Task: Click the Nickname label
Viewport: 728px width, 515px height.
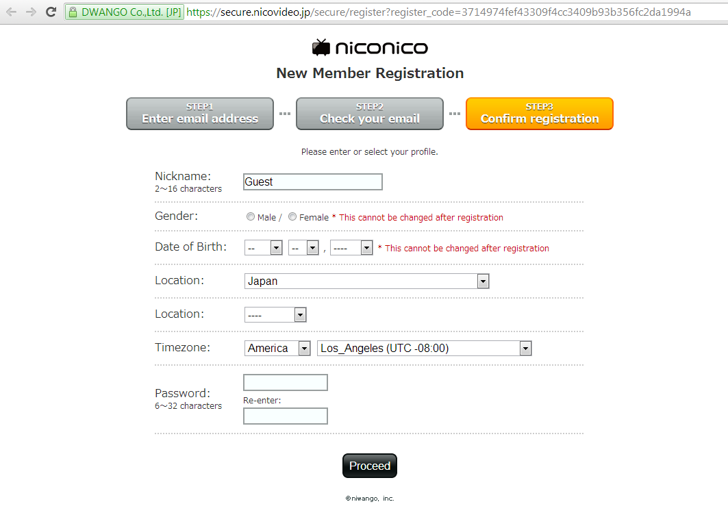Action: [x=183, y=176]
